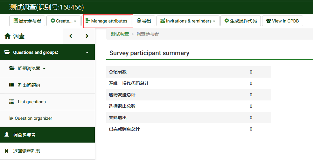Select 列出问题组 in sidebar
Viewport: 313px width, 160px height.
pyautogui.click(x=29, y=85)
